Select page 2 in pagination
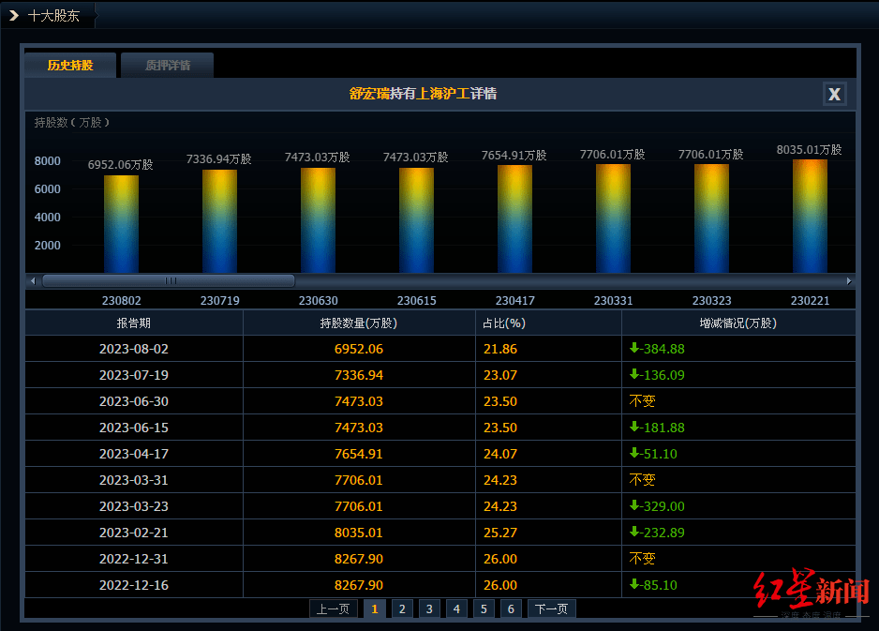The width and height of the screenshot is (879, 631). pos(401,608)
